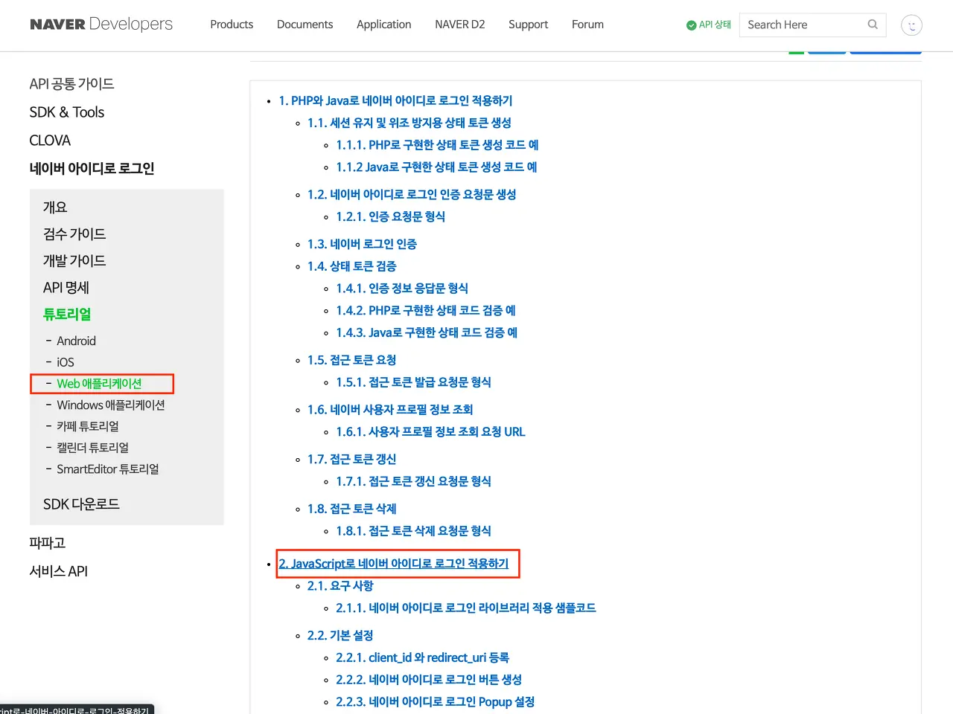Open the Products menu
The width and height of the screenshot is (953, 714).
coord(232,25)
